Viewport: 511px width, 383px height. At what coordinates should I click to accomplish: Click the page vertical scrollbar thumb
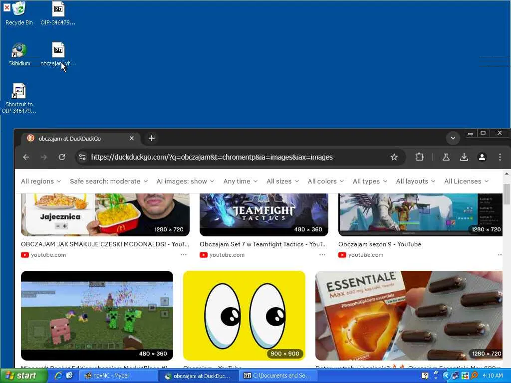(507, 194)
